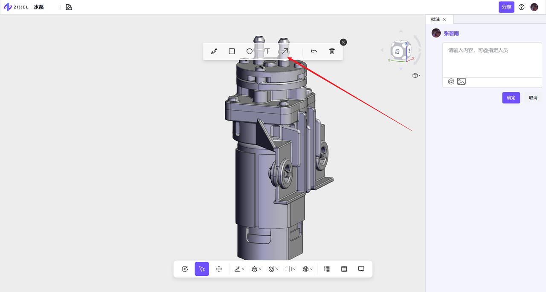Select the freehand pen annotation tool
The width and height of the screenshot is (546, 292).
[x=214, y=52]
